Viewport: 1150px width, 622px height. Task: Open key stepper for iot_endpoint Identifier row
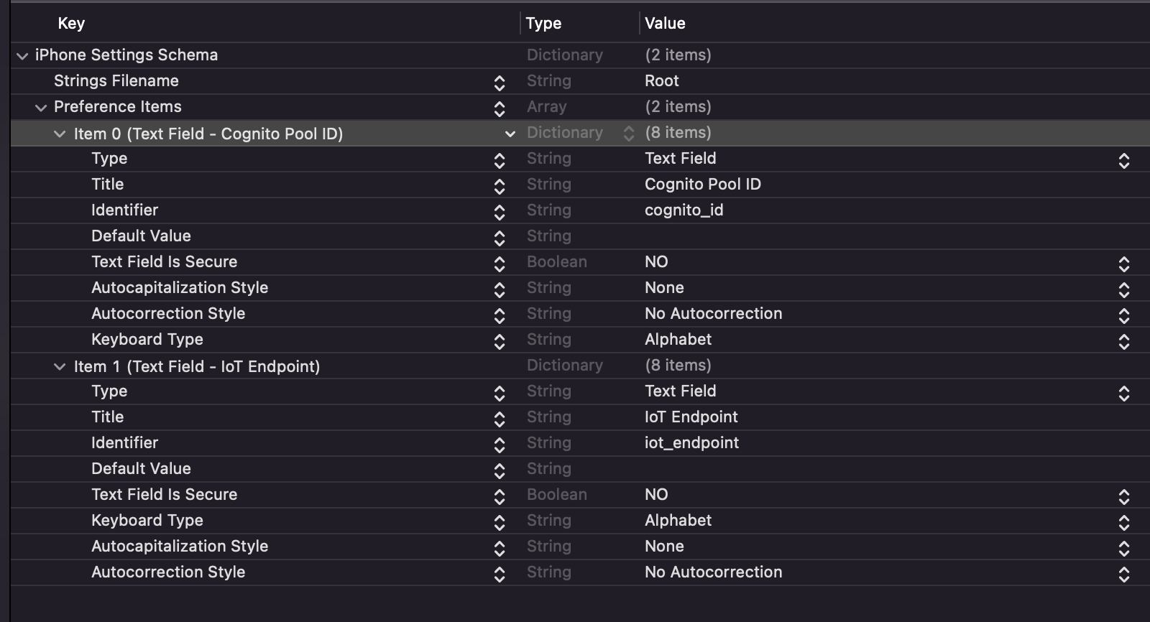[x=500, y=445]
